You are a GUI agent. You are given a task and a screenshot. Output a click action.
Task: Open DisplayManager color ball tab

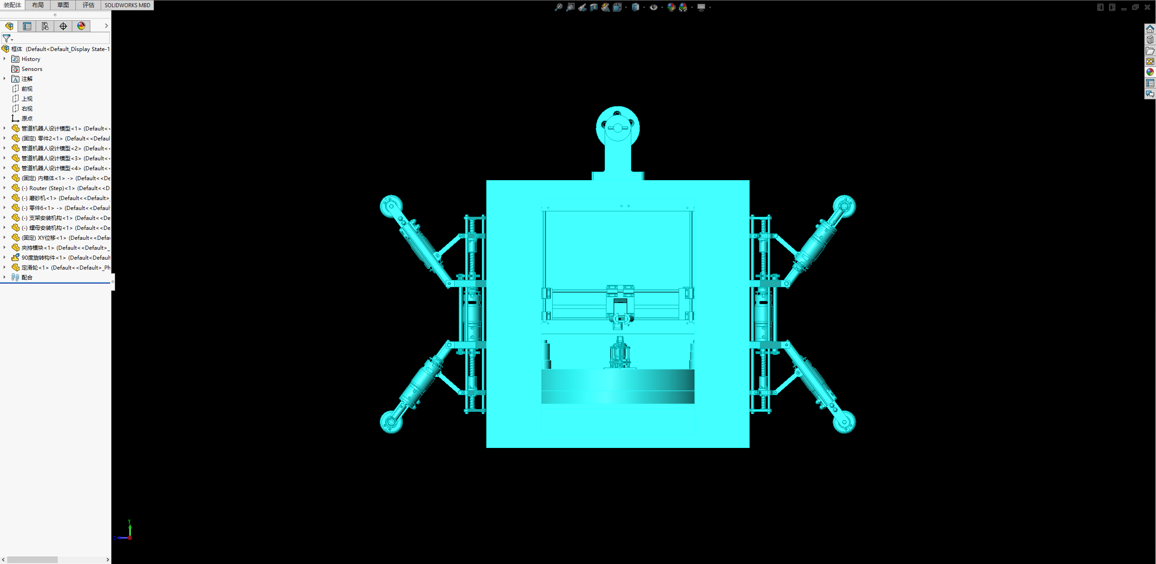click(x=81, y=26)
